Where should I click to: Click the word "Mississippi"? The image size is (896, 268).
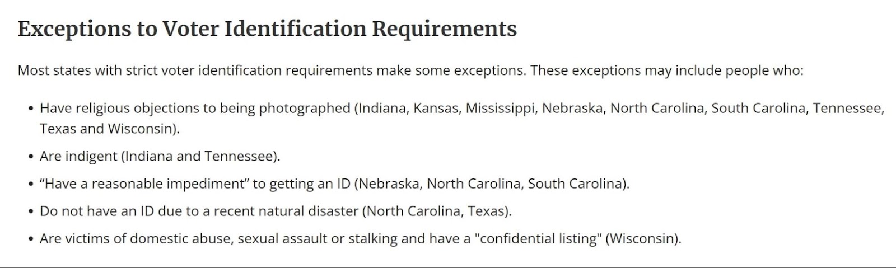coord(500,108)
